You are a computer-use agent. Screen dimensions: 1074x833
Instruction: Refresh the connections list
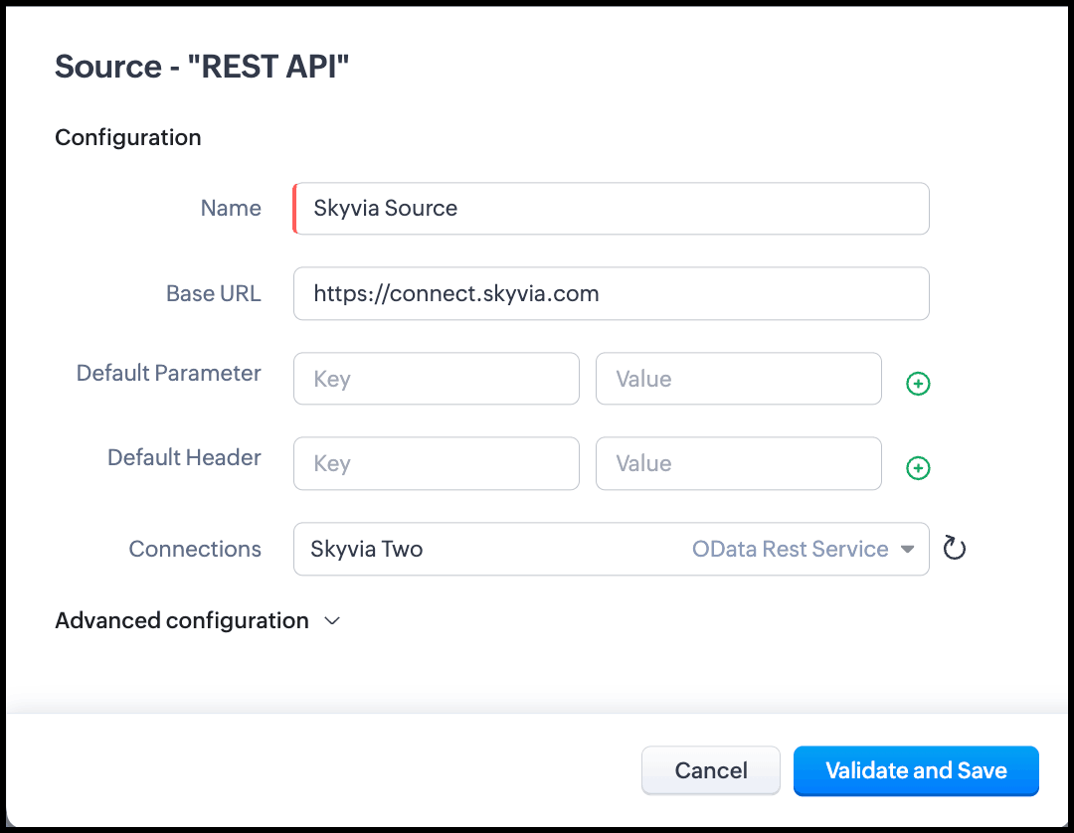pos(955,549)
